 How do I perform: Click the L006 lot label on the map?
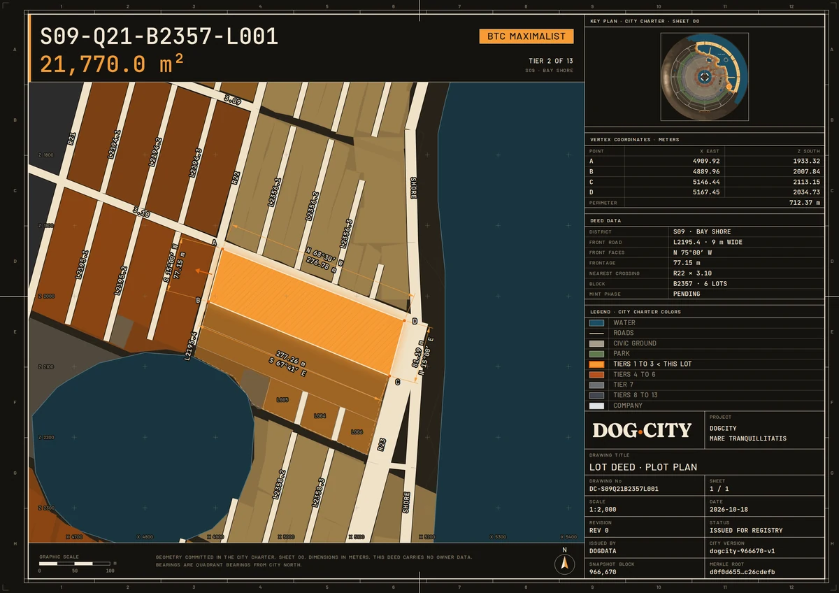(x=357, y=432)
